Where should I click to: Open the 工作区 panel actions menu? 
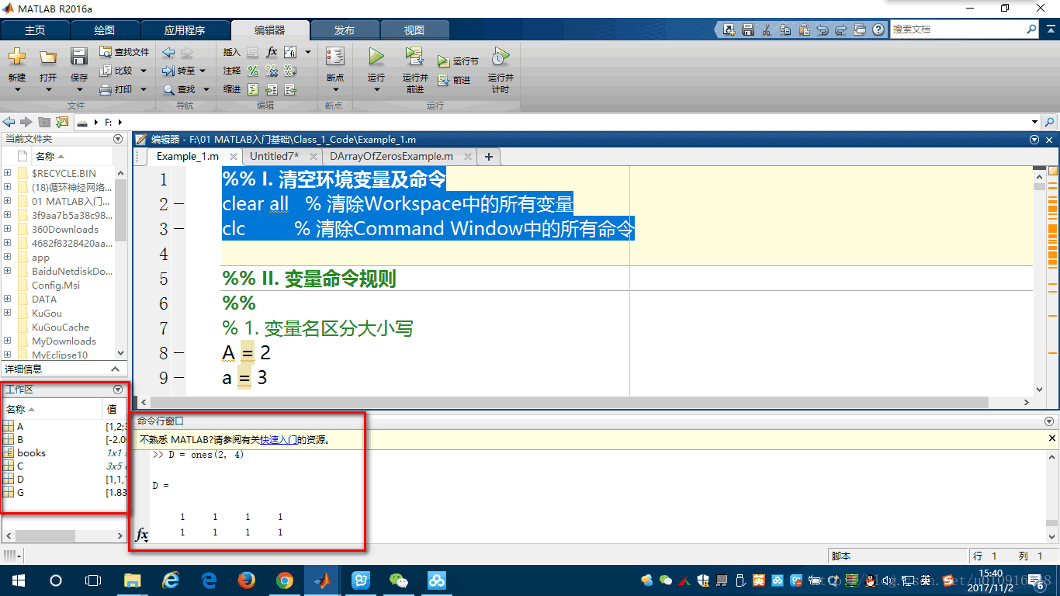click(118, 390)
